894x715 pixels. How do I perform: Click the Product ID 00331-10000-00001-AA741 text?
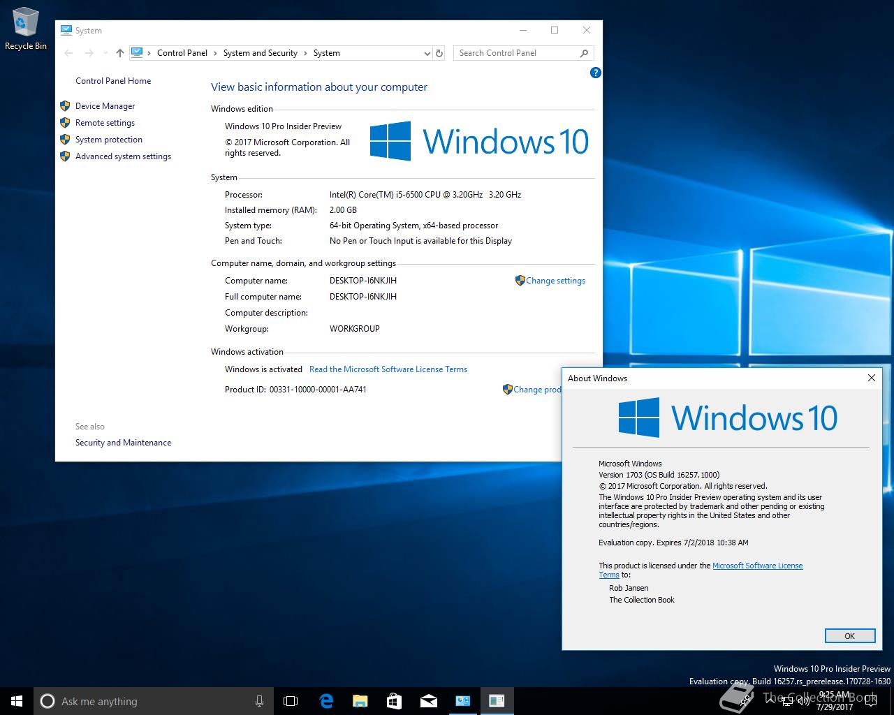pyautogui.click(x=295, y=390)
